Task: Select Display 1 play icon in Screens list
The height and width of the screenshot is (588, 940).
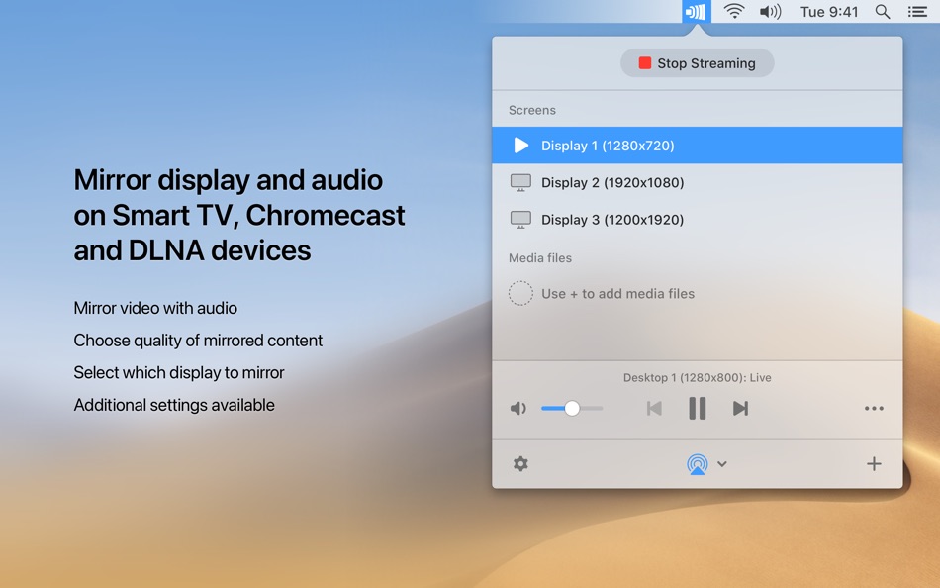Action: coord(521,145)
